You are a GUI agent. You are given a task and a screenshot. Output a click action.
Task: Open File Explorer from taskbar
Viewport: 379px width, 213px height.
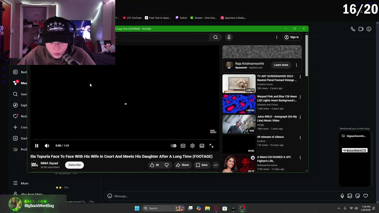point(207,208)
